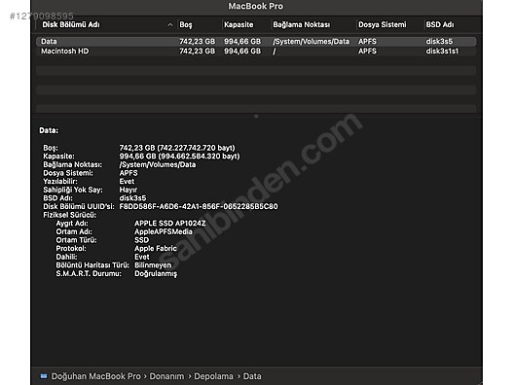Click the Data: details heading

pos(49,130)
